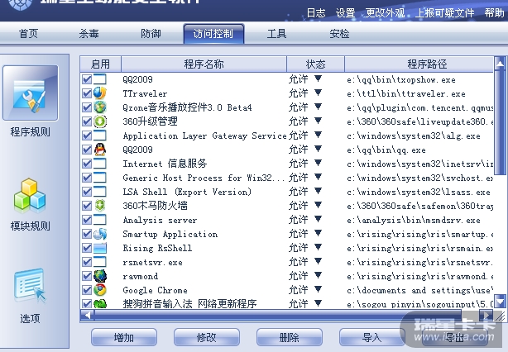Click the Google Chrome icon
Image resolution: width=508 pixels, height=352 pixels.
[100, 290]
